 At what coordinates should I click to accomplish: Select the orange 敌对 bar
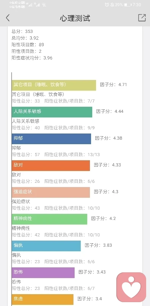(51, 166)
